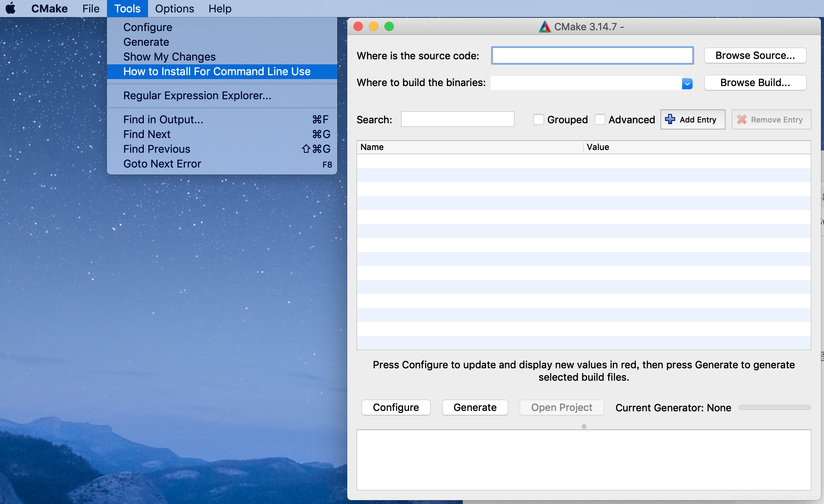Click the Configure button at bottom
The height and width of the screenshot is (504, 824).
point(396,407)
